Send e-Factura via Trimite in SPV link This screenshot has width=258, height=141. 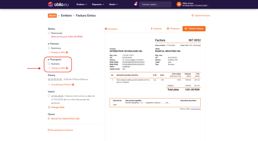point(58,53)
